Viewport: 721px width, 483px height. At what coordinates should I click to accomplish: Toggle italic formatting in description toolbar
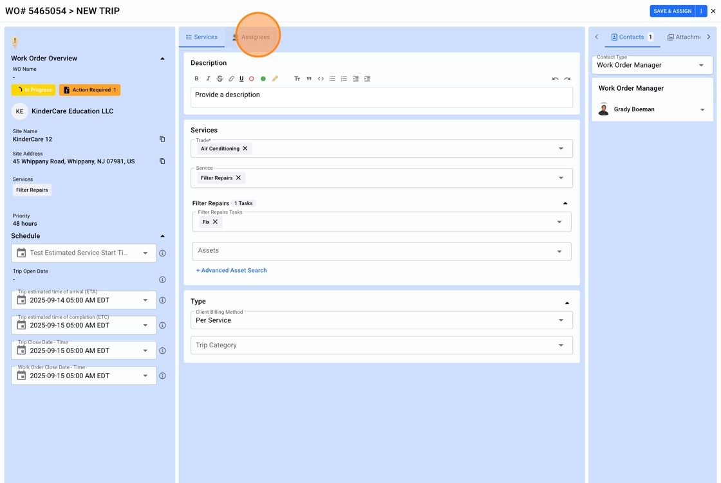click(208, 78)
